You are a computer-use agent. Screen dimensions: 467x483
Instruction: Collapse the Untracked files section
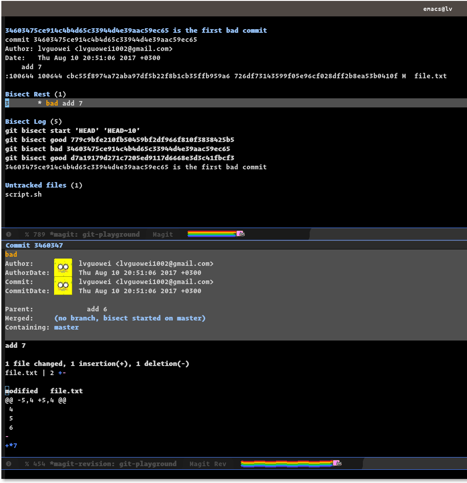pos(43,185)
